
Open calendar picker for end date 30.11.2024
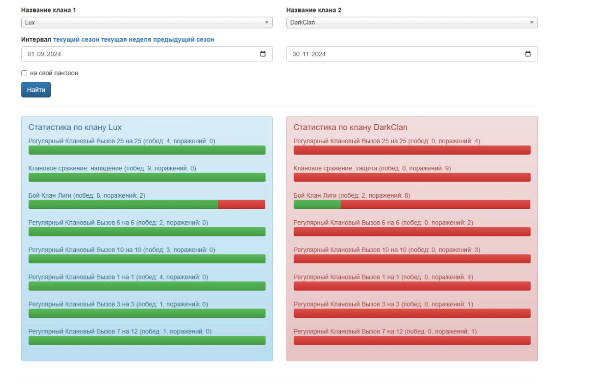coord(528,54)
